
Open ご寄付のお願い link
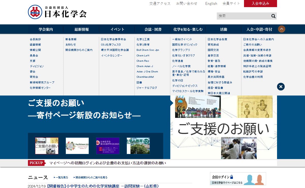click(x=253, y=45)
